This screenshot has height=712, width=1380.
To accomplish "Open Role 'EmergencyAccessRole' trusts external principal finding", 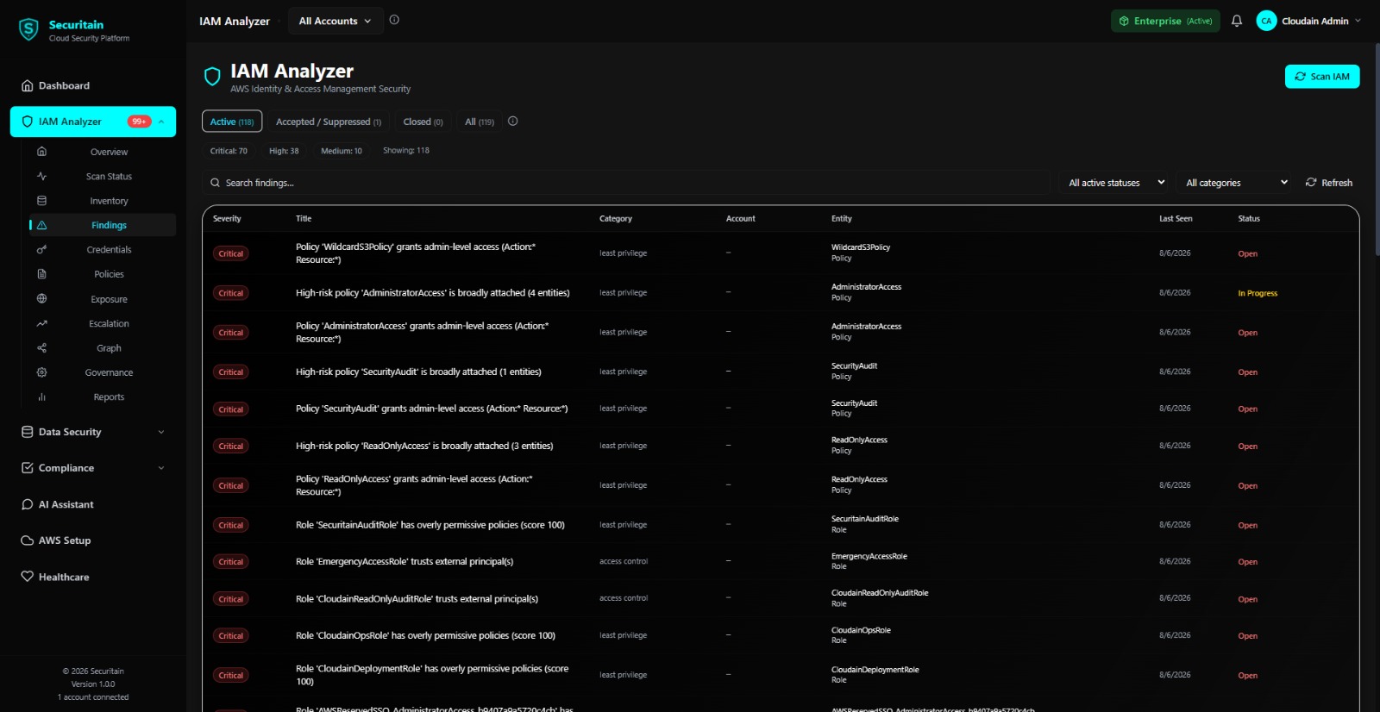I will pyautogui.click(x=405, y=561).
